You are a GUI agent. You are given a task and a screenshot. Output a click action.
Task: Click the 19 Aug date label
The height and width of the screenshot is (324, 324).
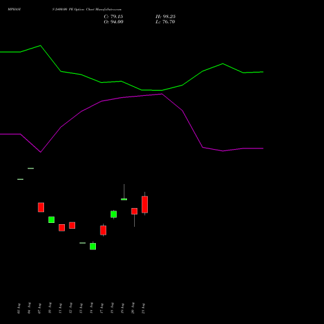tap(122, 308)
